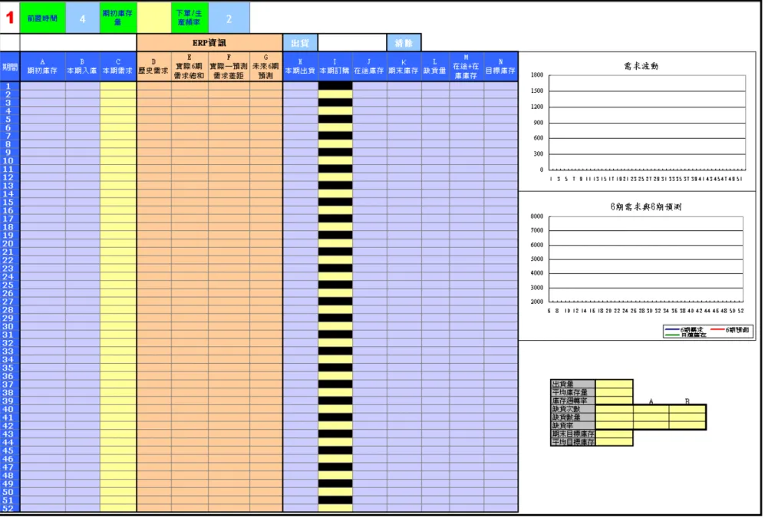The height and width of the screenshot is (518, 768).
Task: Click the green 期初庫存量 label cell
Action: (117, 18)
